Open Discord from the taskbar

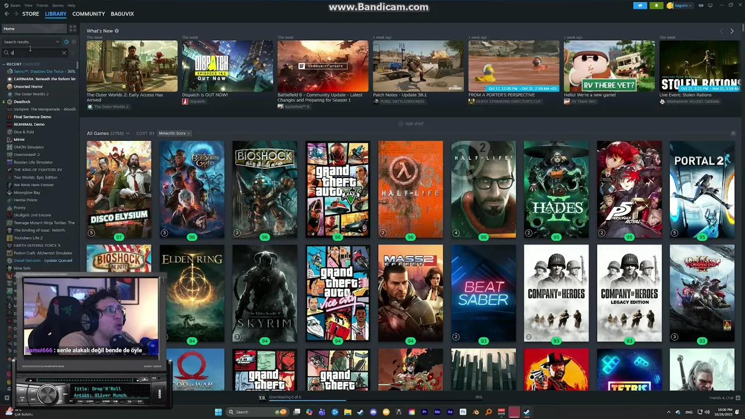(373, 412)
